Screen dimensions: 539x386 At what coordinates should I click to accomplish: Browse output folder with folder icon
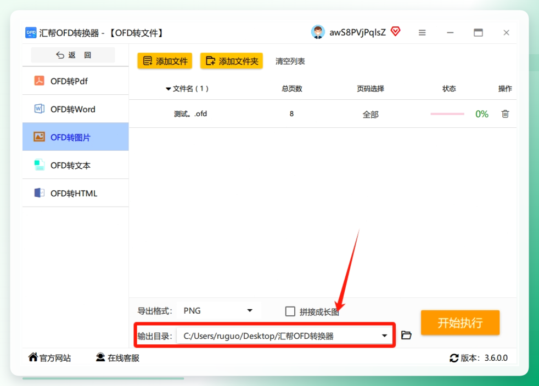(x=406, y=335)
